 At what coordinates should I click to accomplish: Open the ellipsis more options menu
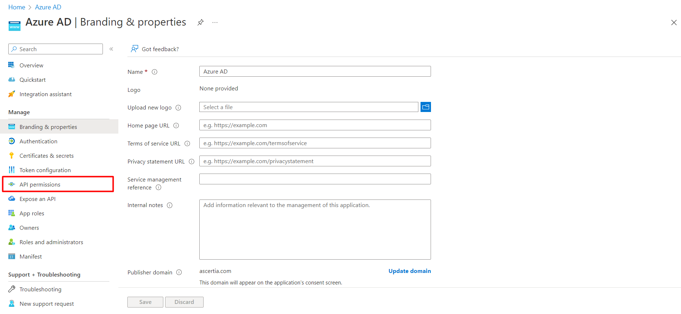[x=215, y=22]
